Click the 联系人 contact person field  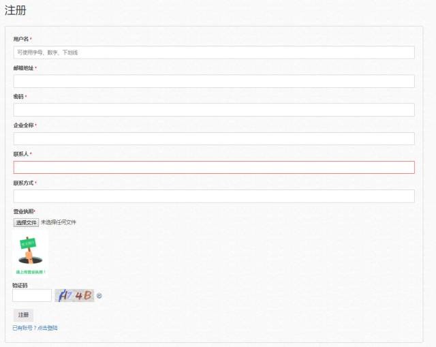tap(214, 167)
